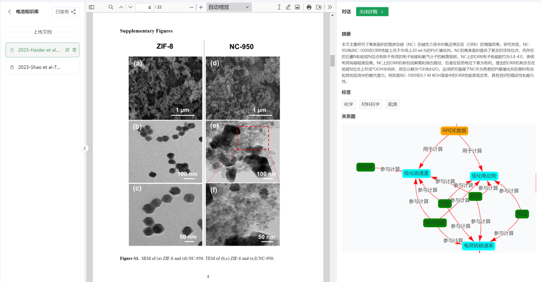Click the 上传文档 upload button

pyautogui.click(x=42, y=32)
